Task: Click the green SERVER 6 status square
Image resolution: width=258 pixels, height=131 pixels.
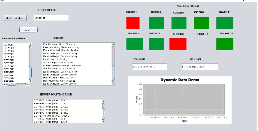Action: (x=201, y=23)
